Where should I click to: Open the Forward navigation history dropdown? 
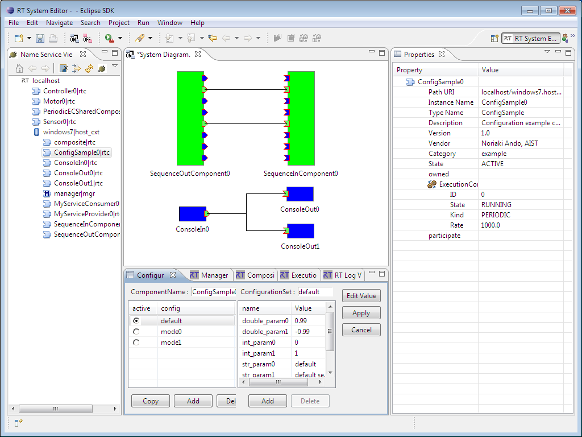(x=259, y=38)
